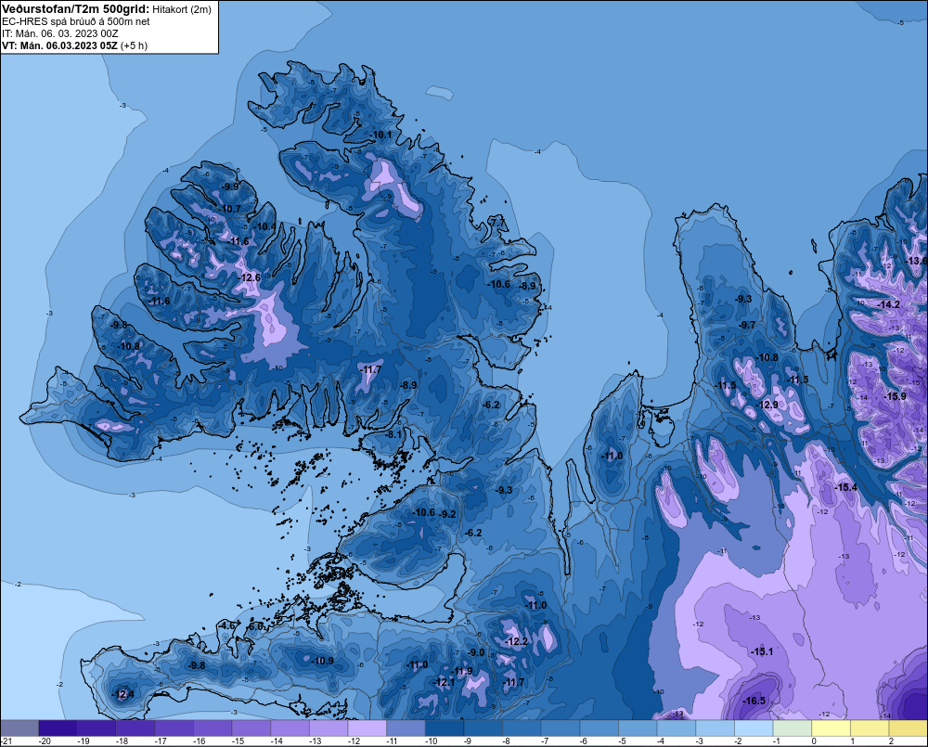This screenshot has height=747, width=928.
Task: Click the "-12.2" temperature value
Action: coord(516,641)
